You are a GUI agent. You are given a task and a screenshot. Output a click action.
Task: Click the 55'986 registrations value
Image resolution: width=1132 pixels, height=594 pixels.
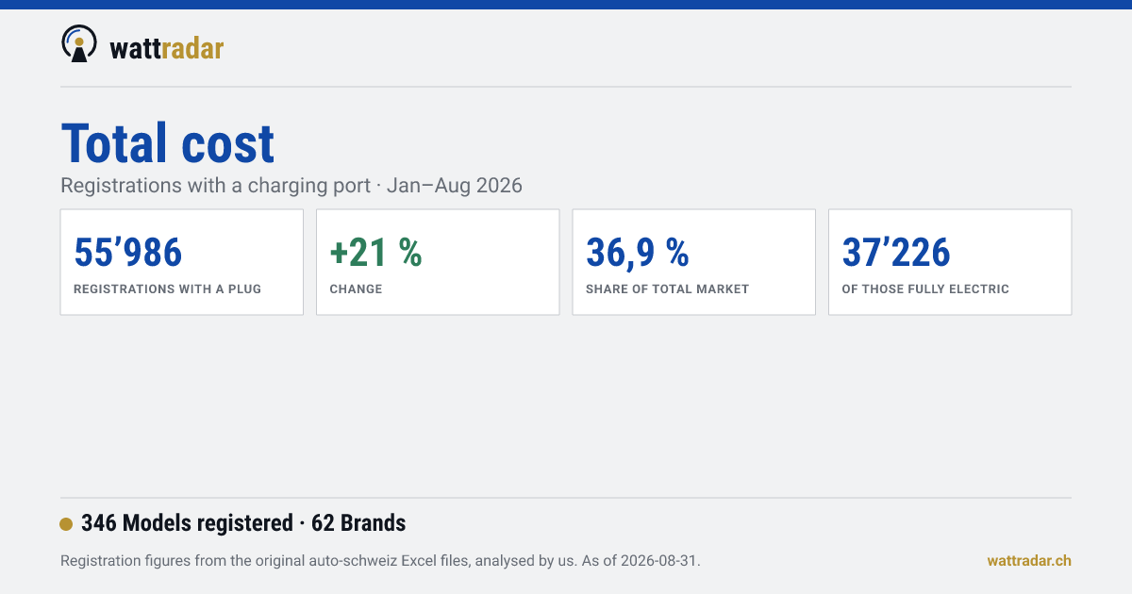point(128,252)
